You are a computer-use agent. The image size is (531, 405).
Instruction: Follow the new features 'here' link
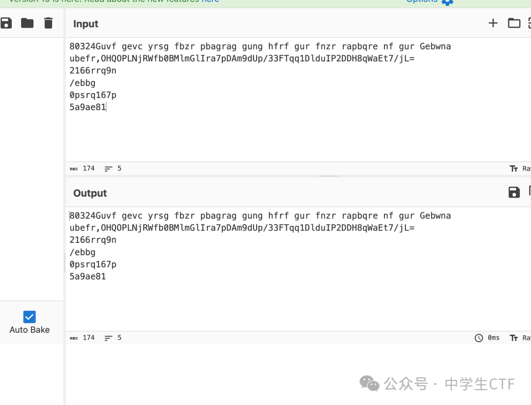point(210,1)
